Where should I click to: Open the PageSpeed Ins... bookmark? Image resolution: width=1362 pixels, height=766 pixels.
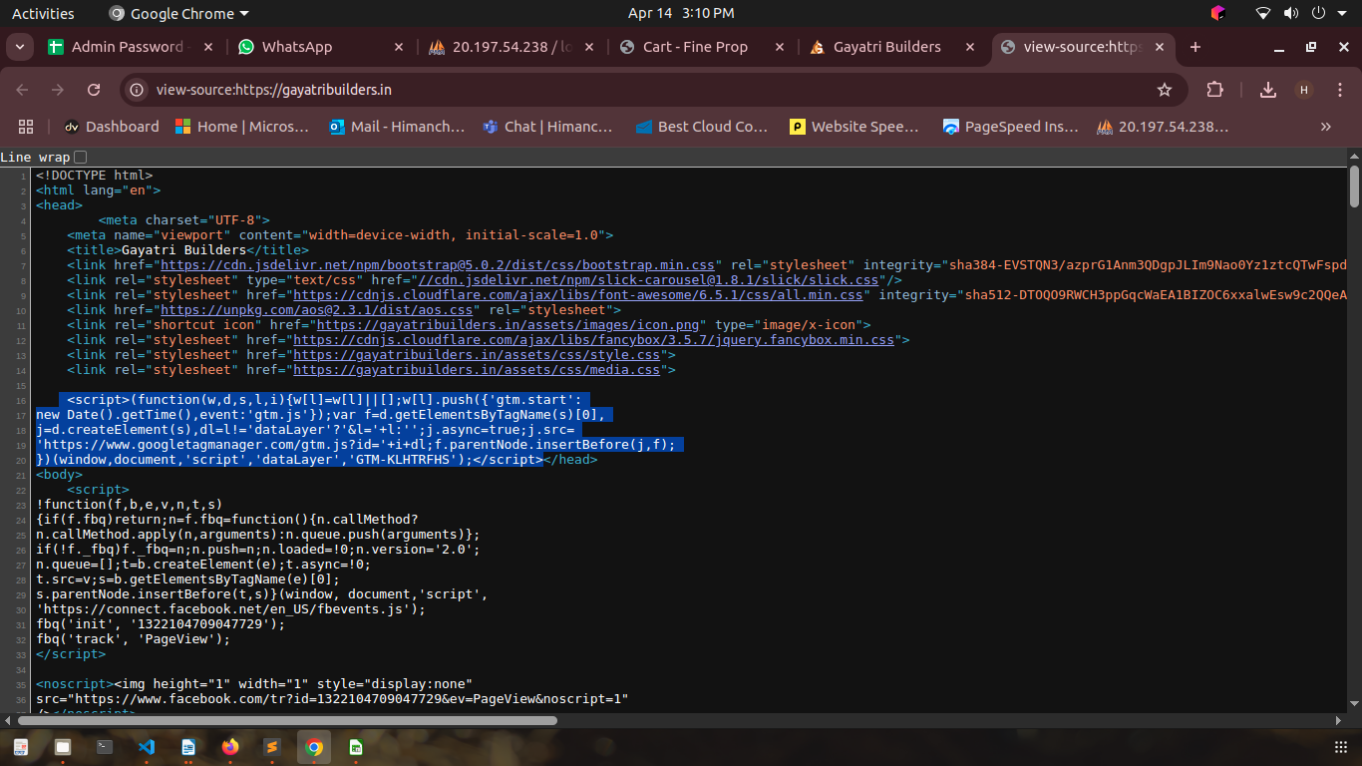[x=1011, y=127]
